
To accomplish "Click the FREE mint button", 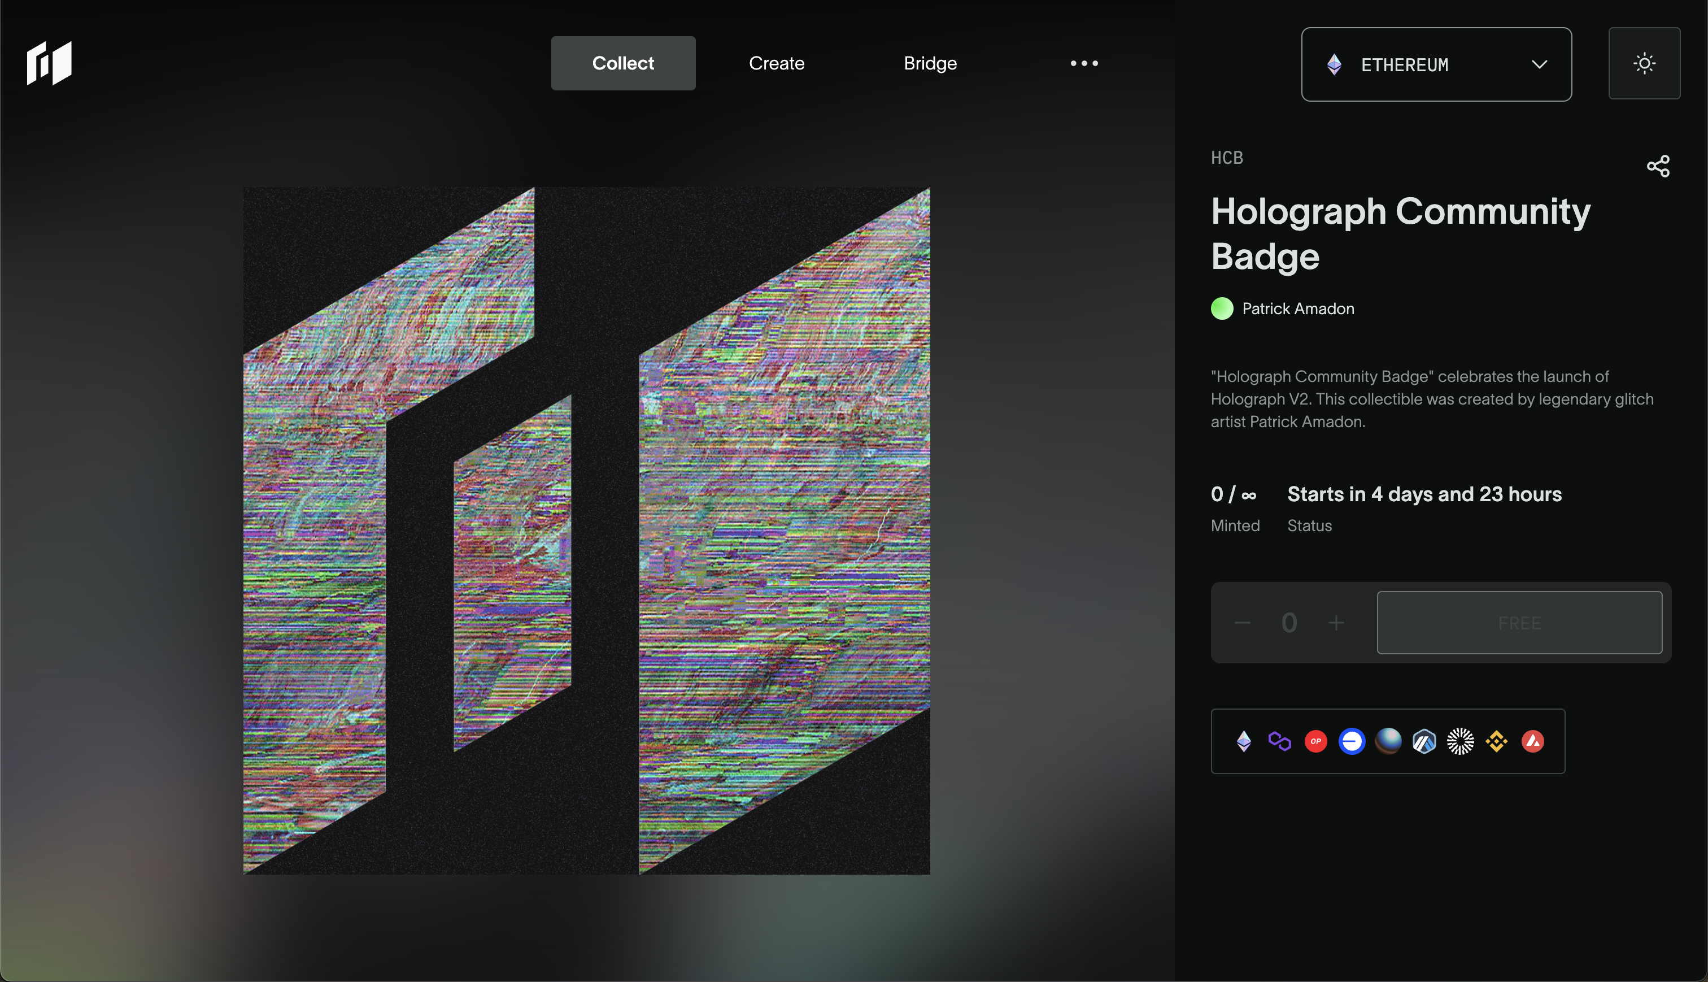I will point(1519,623).
